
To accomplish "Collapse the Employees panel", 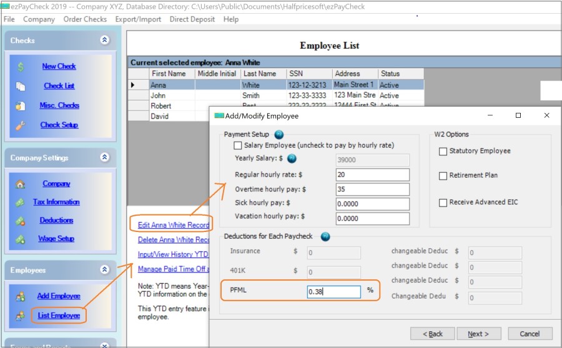I will pyautogui.click(x=104, y=270).
